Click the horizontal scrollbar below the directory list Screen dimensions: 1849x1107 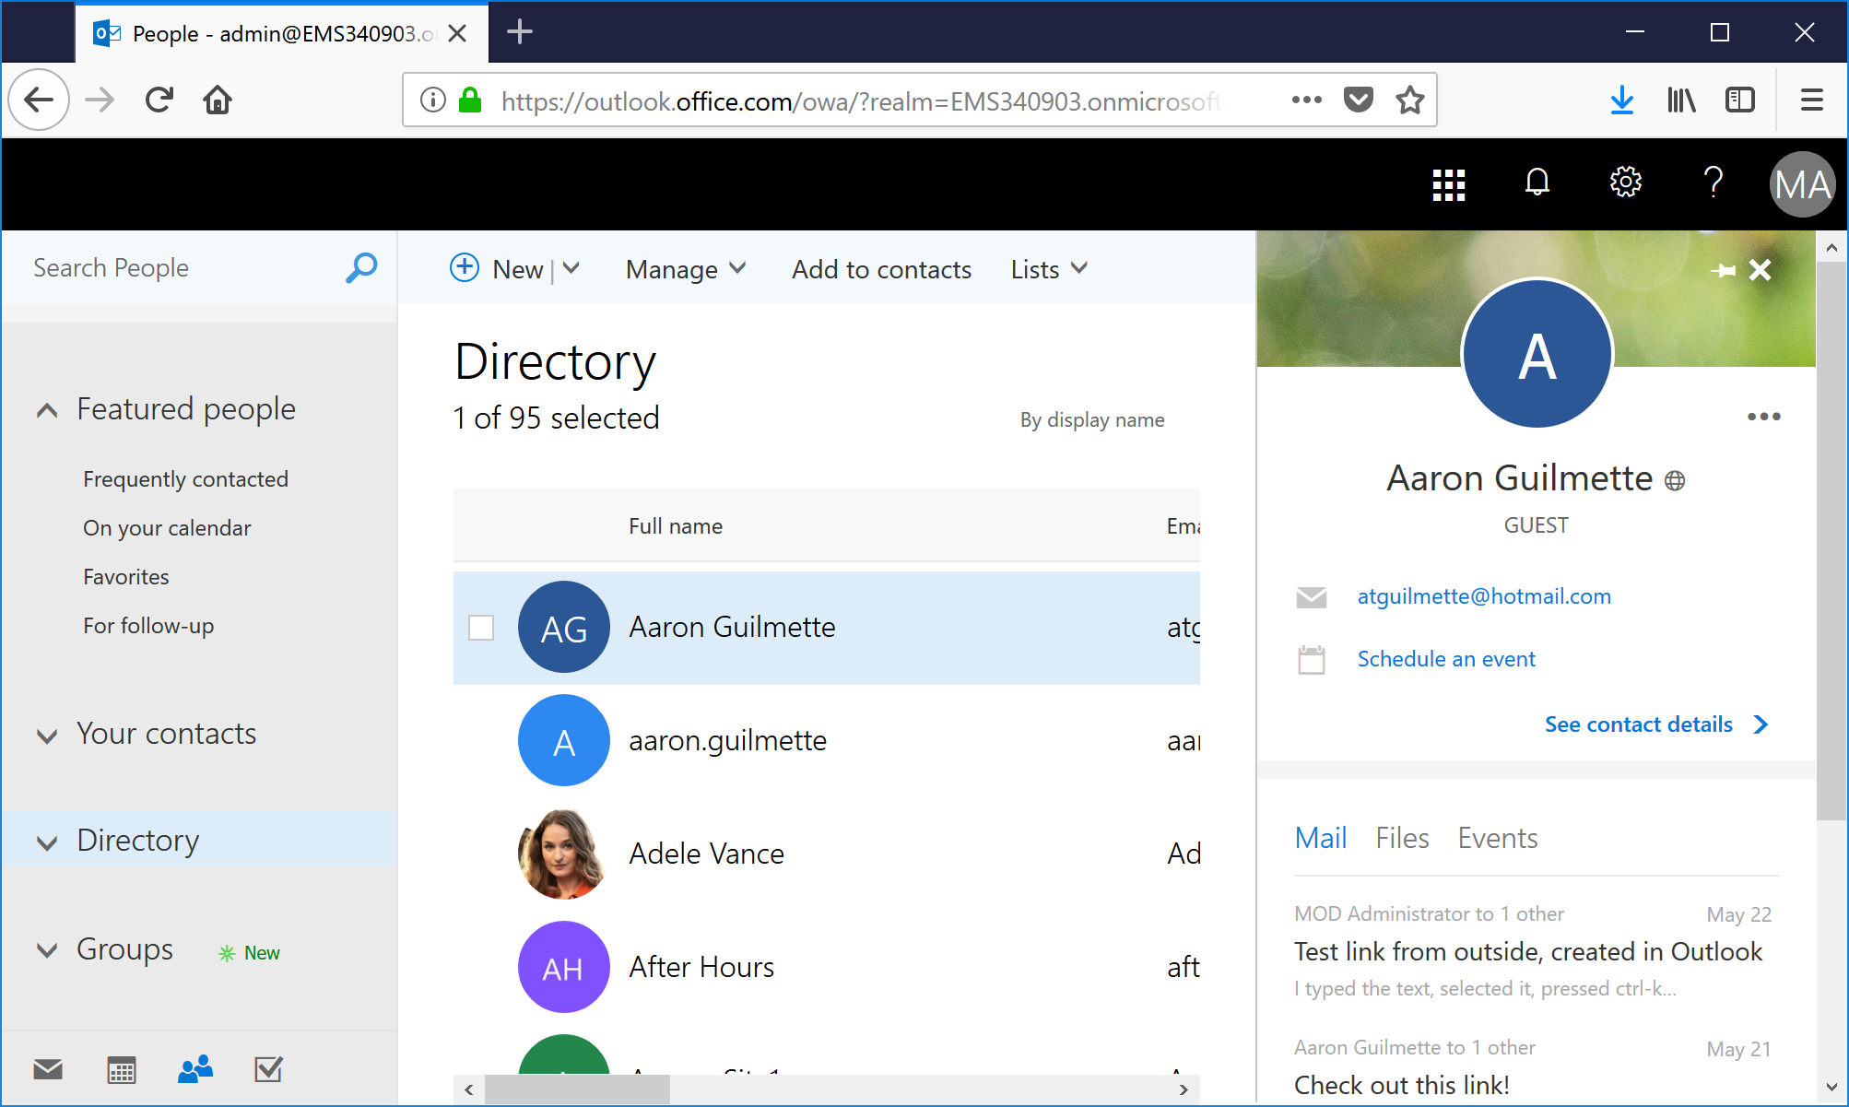pyautogui.click(x=578, y=1089)
